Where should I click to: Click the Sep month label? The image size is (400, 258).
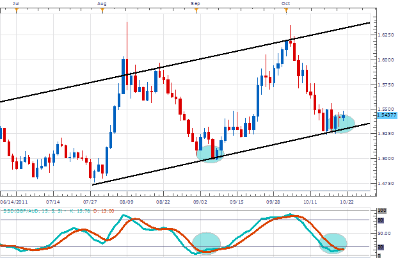195,4
